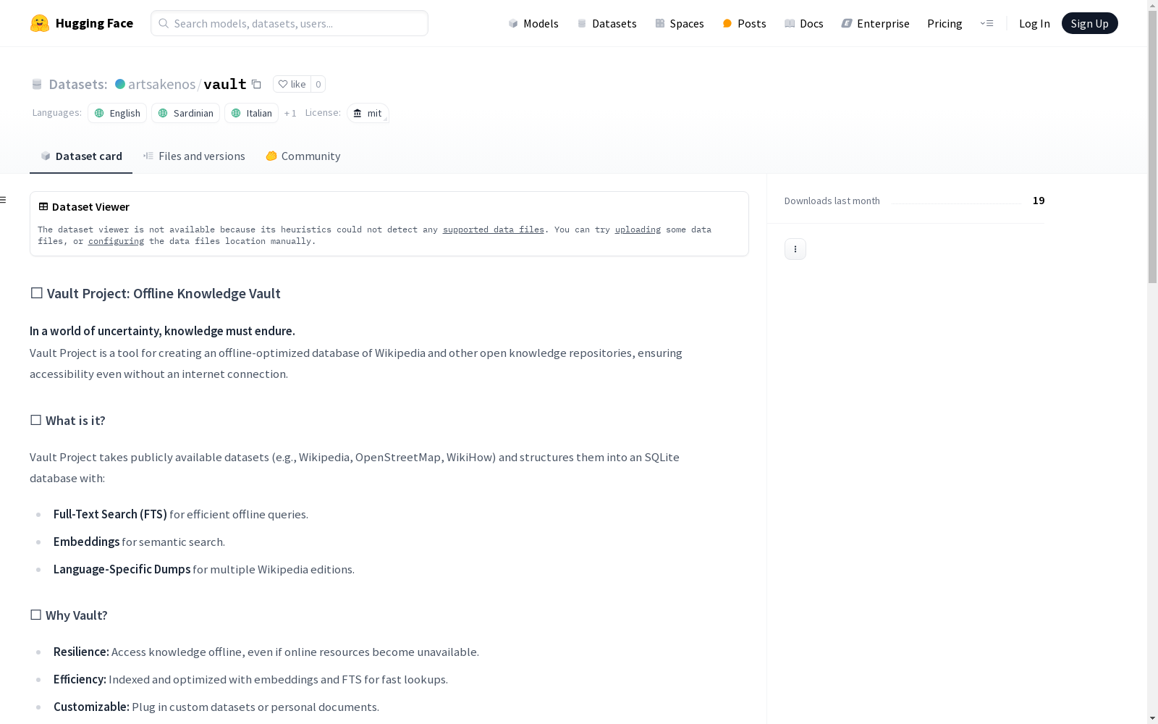
Task: Click the Datasets: breadcrumb label
Action: (77, 84)
